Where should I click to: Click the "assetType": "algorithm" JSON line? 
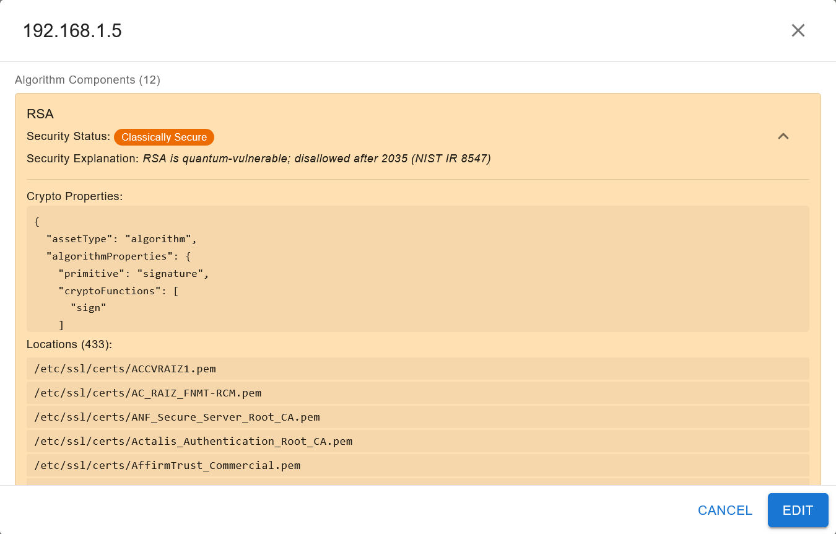pos(121,239)
